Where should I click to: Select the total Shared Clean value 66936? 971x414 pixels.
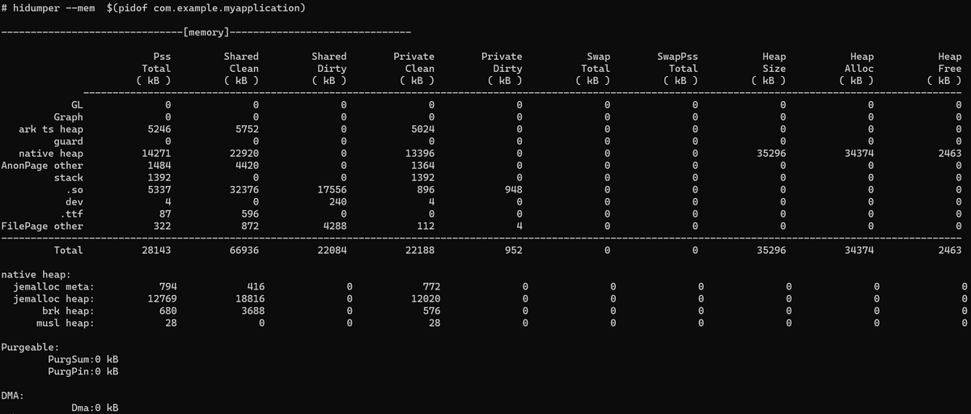[244, 251]
